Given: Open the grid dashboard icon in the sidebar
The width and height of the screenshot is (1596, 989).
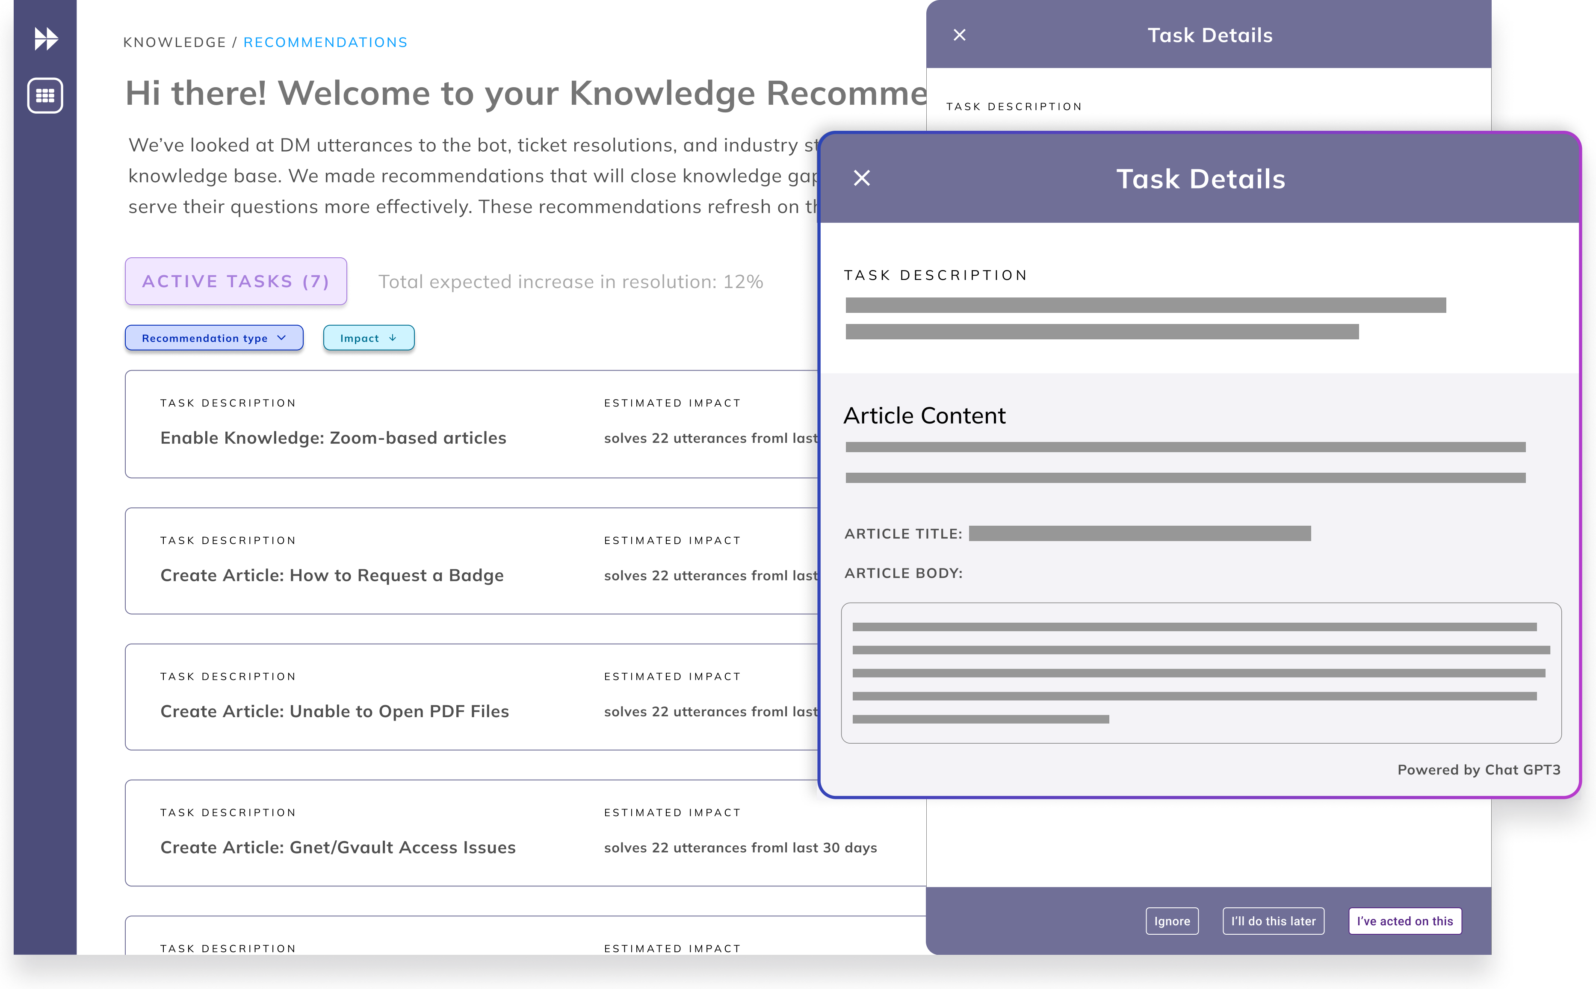Looking at the screenshot, I should (45, 95).
